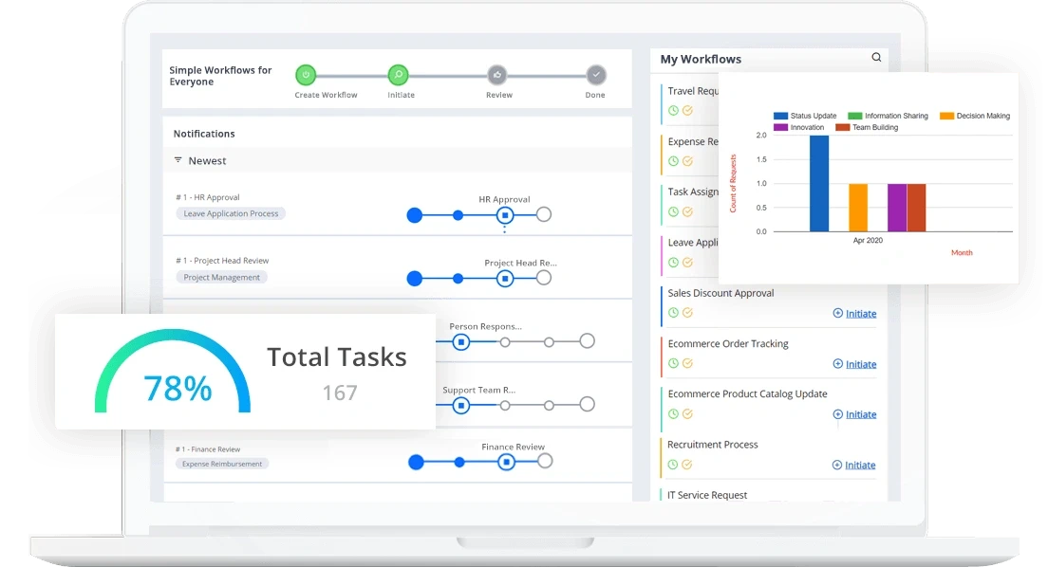The width and height of the screenshot is (1048, 567).
Task: Open search in the My Workflows panel
Action: click(x=875, y=57)
